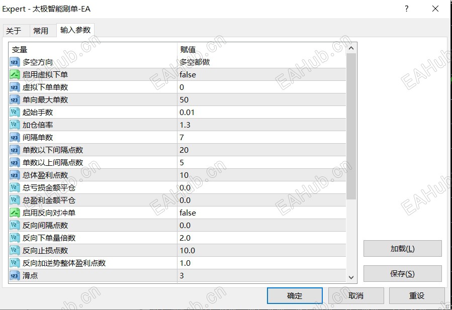The width and height of the screenshot is (452, 310).
Task: Click the 保存(S) button
Action: [402, 273]
